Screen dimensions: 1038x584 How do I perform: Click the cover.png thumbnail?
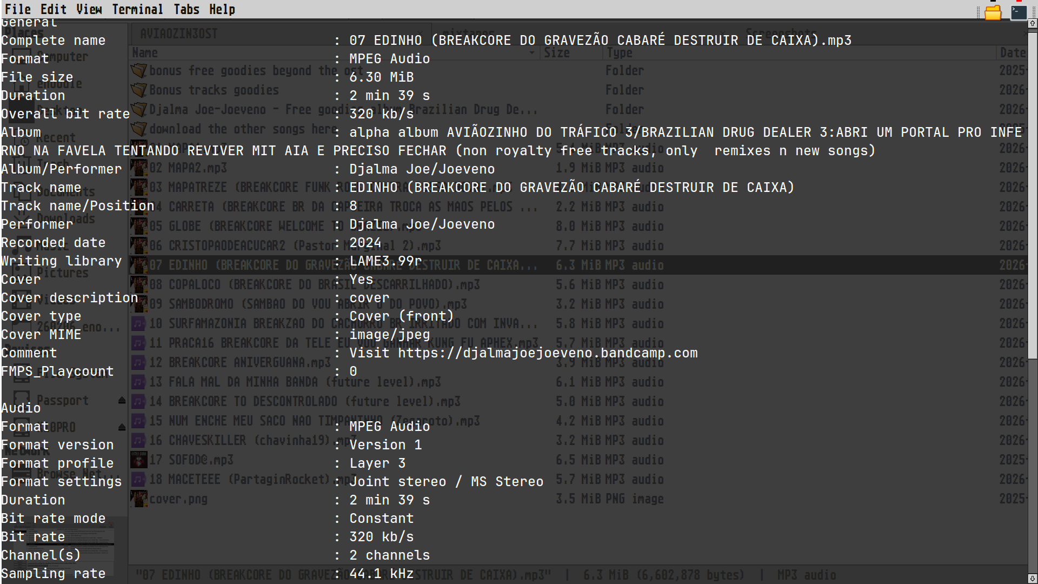pos(138,499)
